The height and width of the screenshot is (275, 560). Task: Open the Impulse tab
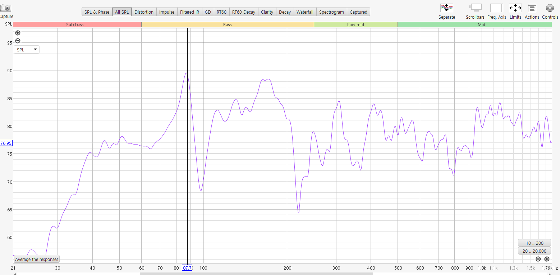click(167, 12)
